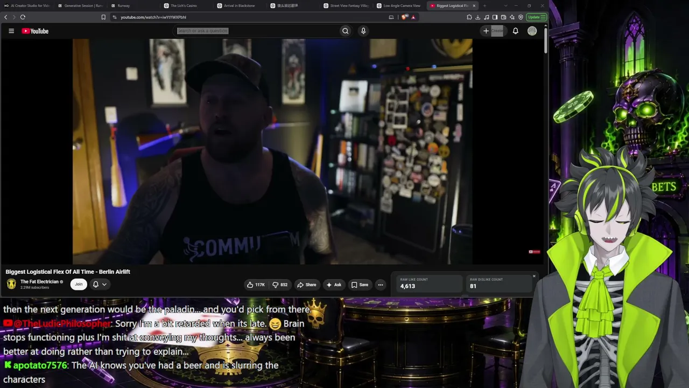
Task: Open YouTube notifications bell
Action: (515, 31)
